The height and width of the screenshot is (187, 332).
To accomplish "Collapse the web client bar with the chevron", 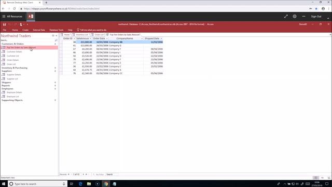I will 328,19.
